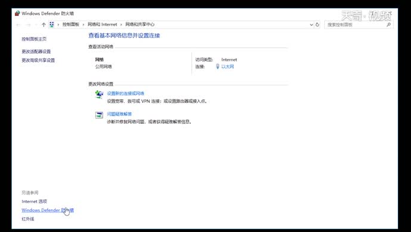Expand the chevron after 网络和 Internet breadcrumb
Image resolution: width=411 pixels, height=232 pixels.
coord(121,24)
